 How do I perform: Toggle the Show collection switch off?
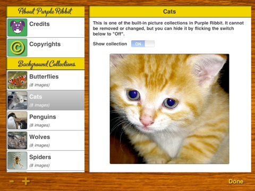[x=143, y=44]
